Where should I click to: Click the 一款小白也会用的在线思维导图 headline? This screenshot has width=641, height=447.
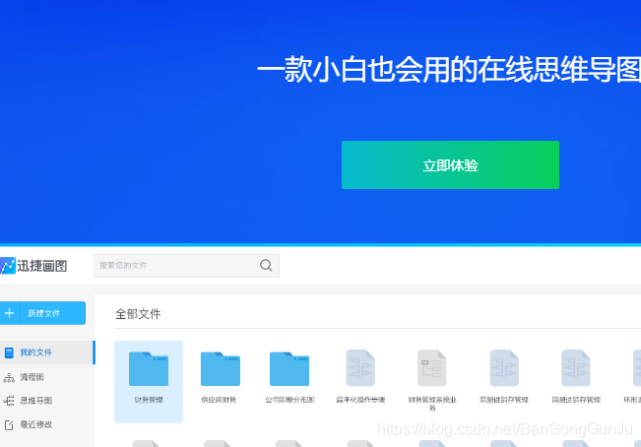(x=449, y=70)
